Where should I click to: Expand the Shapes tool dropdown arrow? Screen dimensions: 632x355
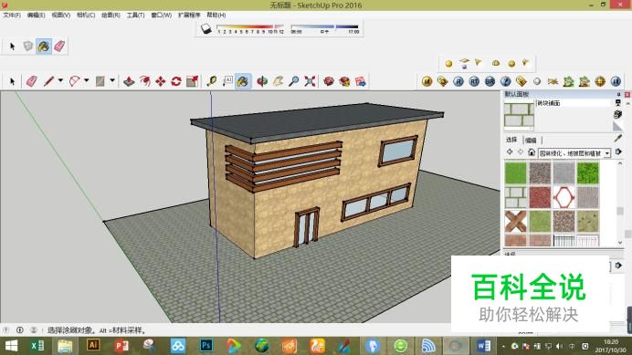112,81
